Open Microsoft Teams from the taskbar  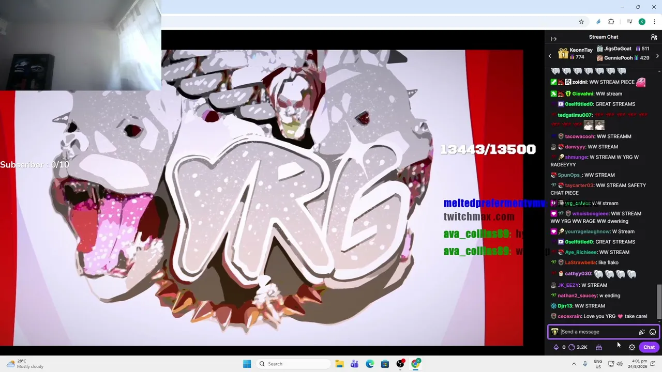pos(354,364)
